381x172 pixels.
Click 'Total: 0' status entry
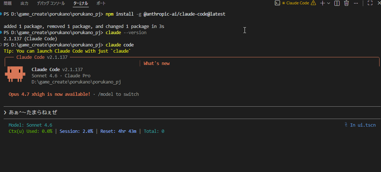(x=154, y=131)
